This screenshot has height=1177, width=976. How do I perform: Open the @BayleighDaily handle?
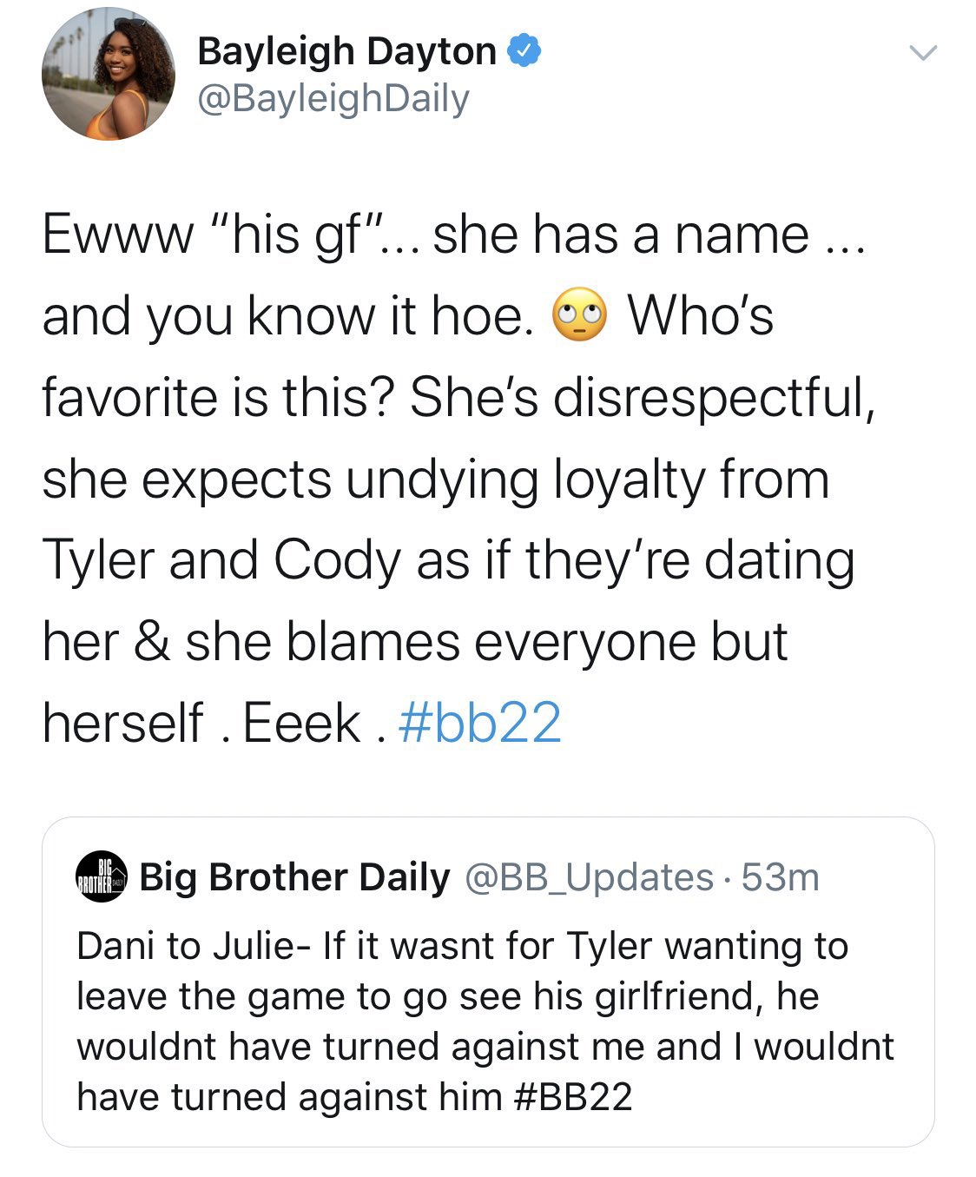[x=333, y=99]
